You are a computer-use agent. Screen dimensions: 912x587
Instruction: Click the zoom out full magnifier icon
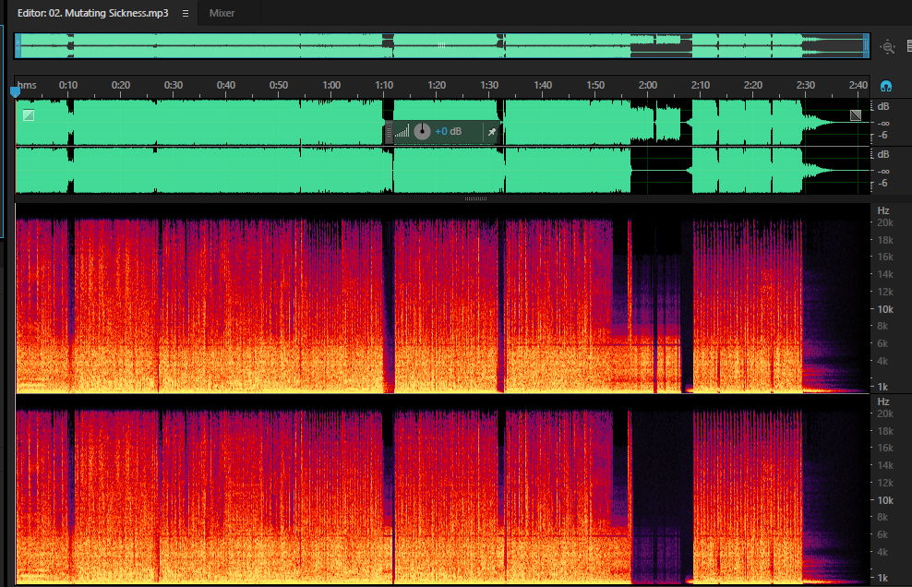888,46
